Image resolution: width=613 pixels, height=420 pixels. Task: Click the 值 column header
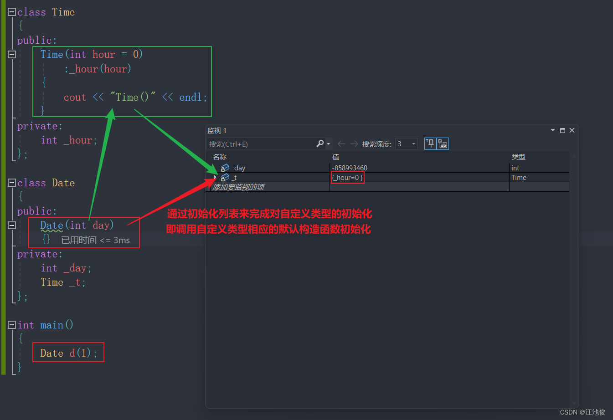click(335, 157)
